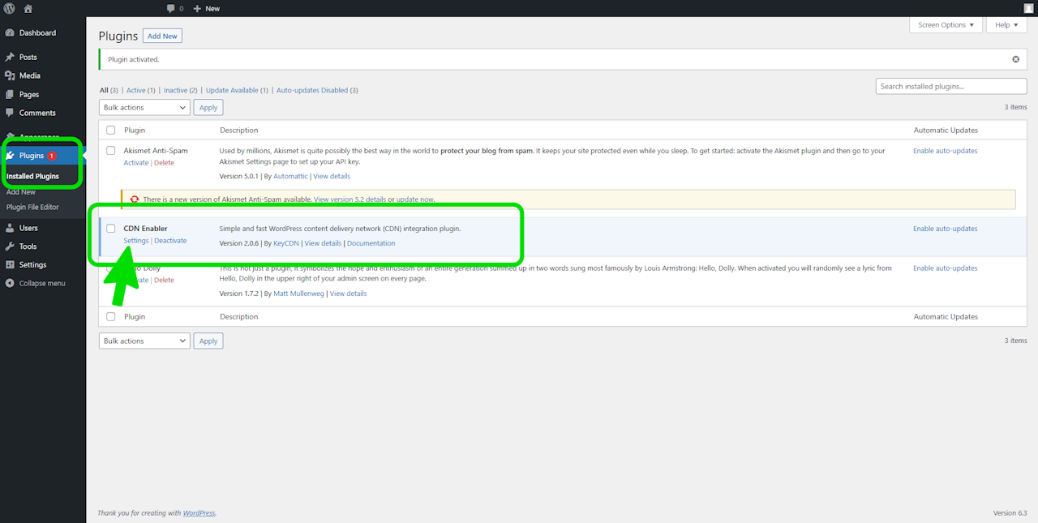Open top Bulk actions dropdown

point(144,107)
